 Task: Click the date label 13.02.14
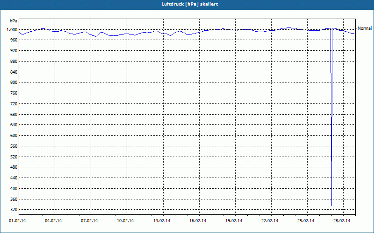click(162, 221)
